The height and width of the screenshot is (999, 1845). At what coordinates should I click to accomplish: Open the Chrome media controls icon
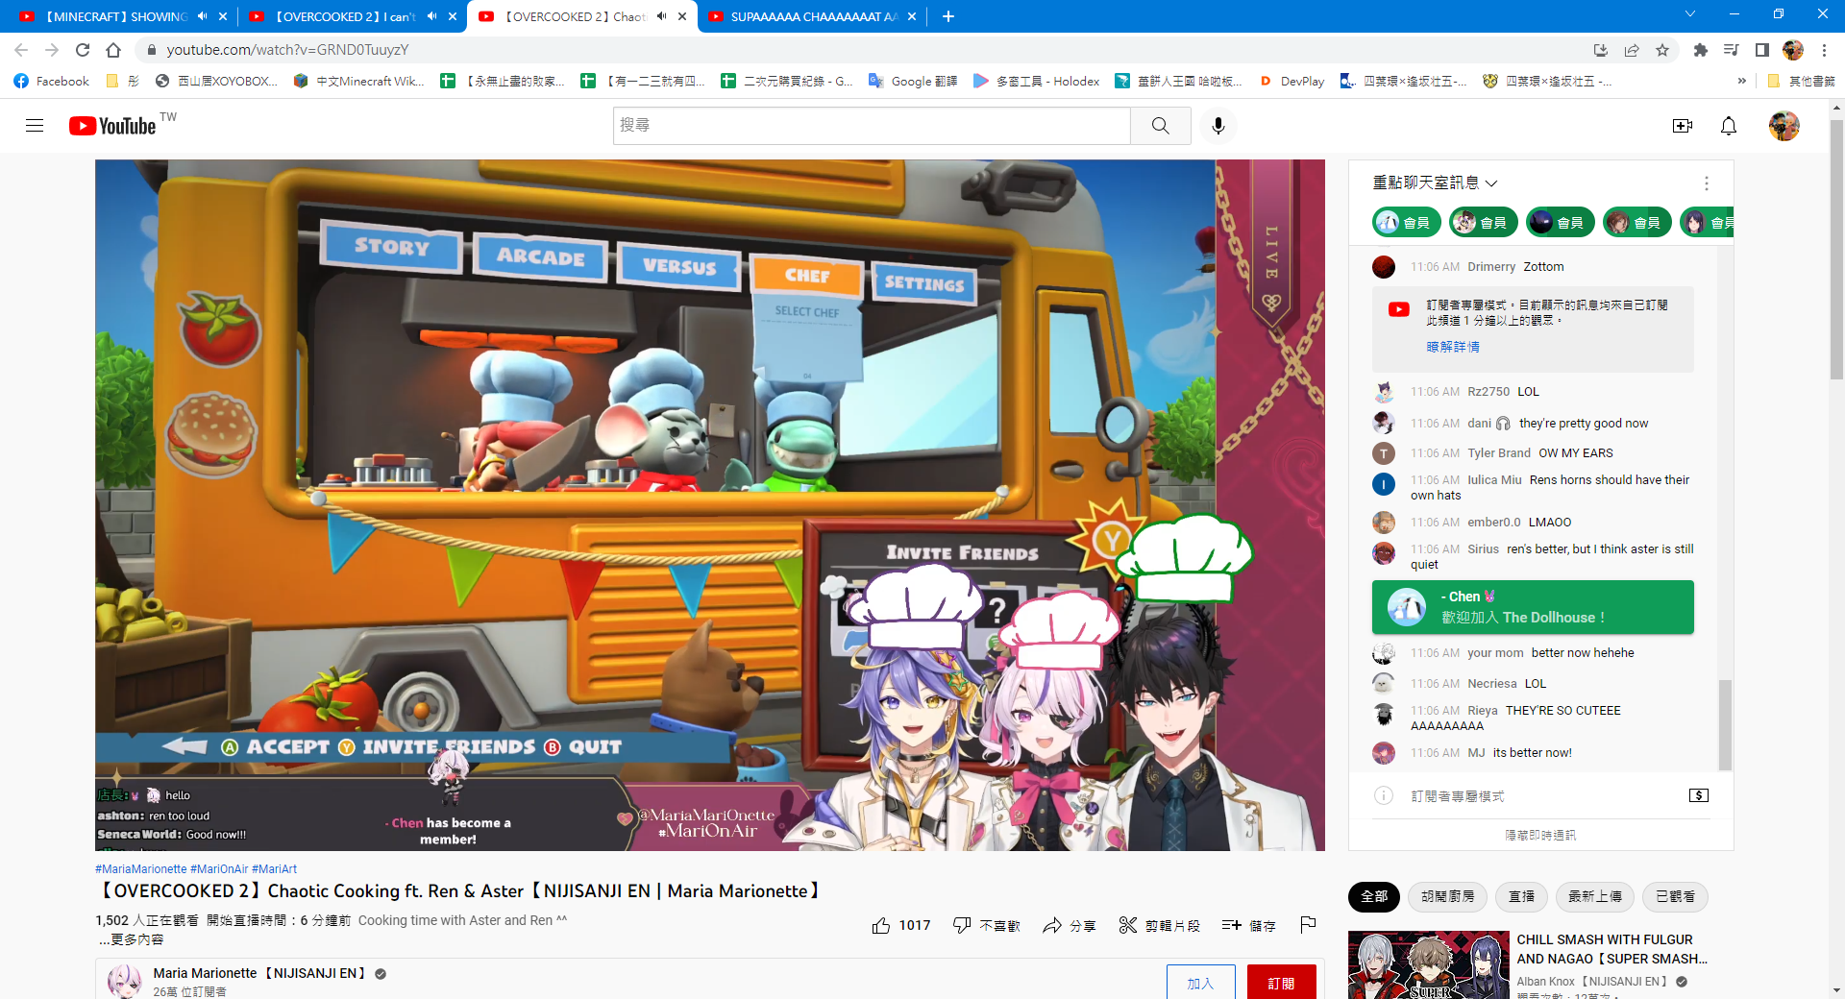click(1732, 50)
